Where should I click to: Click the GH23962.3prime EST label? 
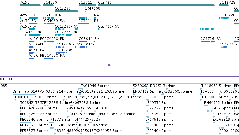click(160, 86)
